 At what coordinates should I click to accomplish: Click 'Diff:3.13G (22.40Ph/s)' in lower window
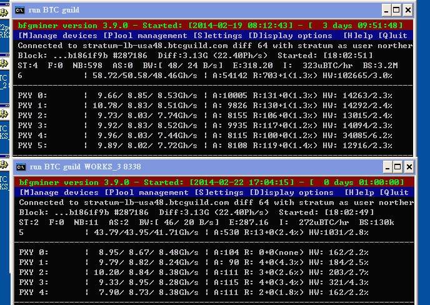tap(214, 212)
